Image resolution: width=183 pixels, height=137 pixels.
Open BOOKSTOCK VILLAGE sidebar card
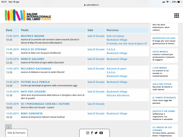tap(164, 41)
